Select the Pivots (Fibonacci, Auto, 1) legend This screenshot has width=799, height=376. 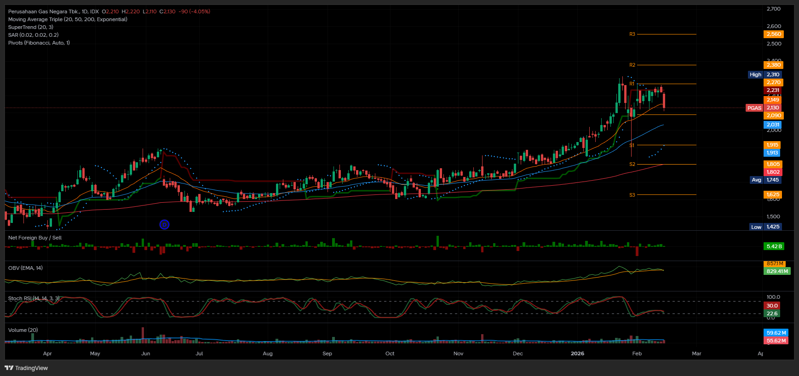(x=39, y=43)
